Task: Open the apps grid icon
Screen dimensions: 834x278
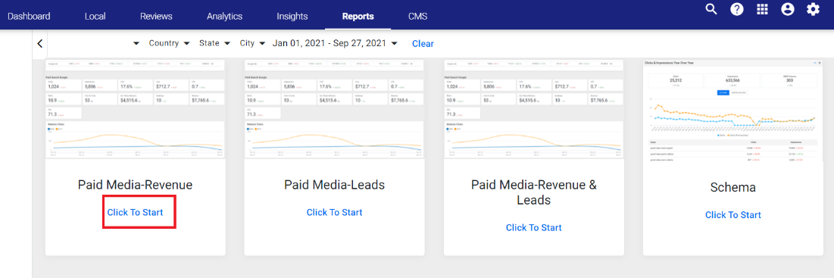Action: [x=762, y=10]
